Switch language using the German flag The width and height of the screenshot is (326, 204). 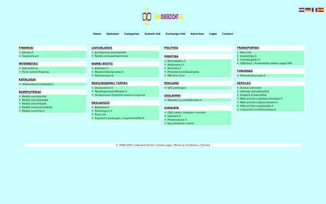coord(308,10)
